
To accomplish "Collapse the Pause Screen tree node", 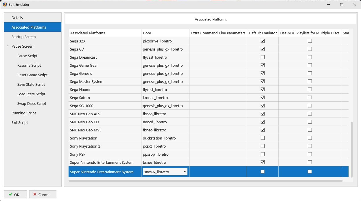I will [8, 46].
